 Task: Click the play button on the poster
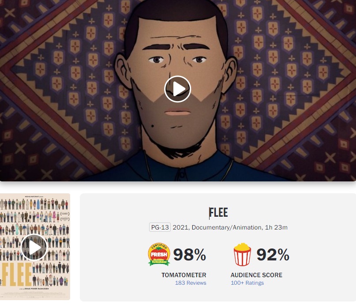click(34, 247)
